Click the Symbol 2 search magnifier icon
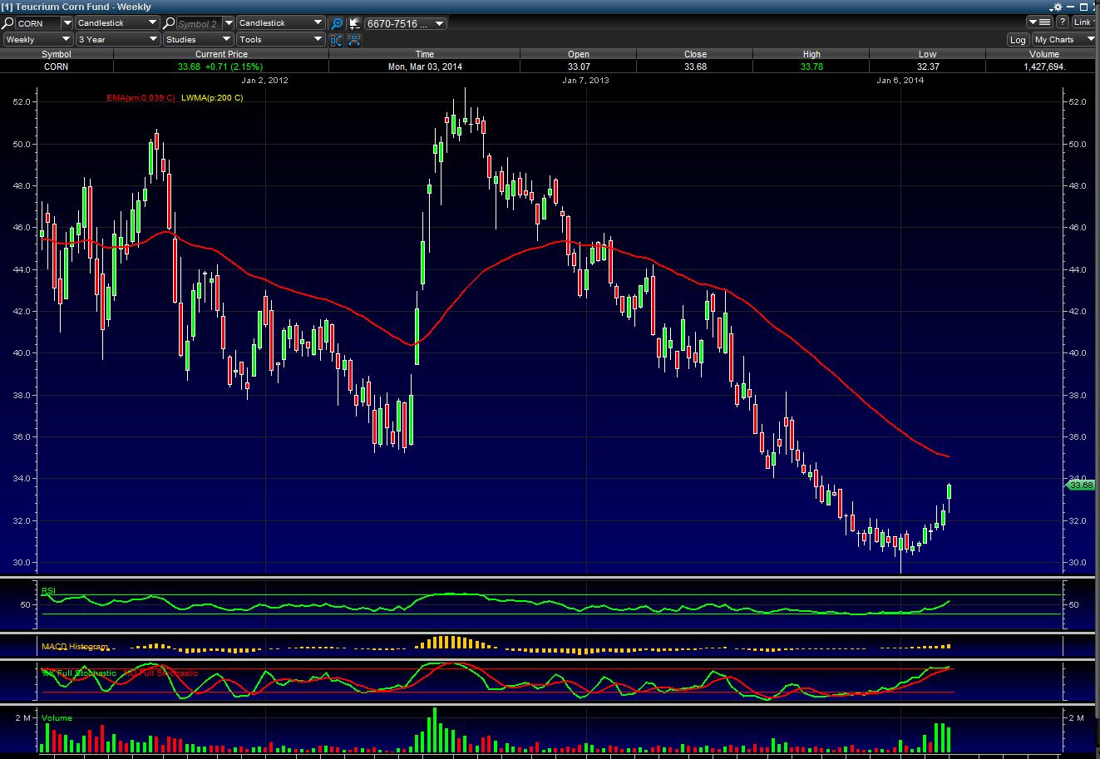Screen dimensions: 1100x759 click(170, 23)
